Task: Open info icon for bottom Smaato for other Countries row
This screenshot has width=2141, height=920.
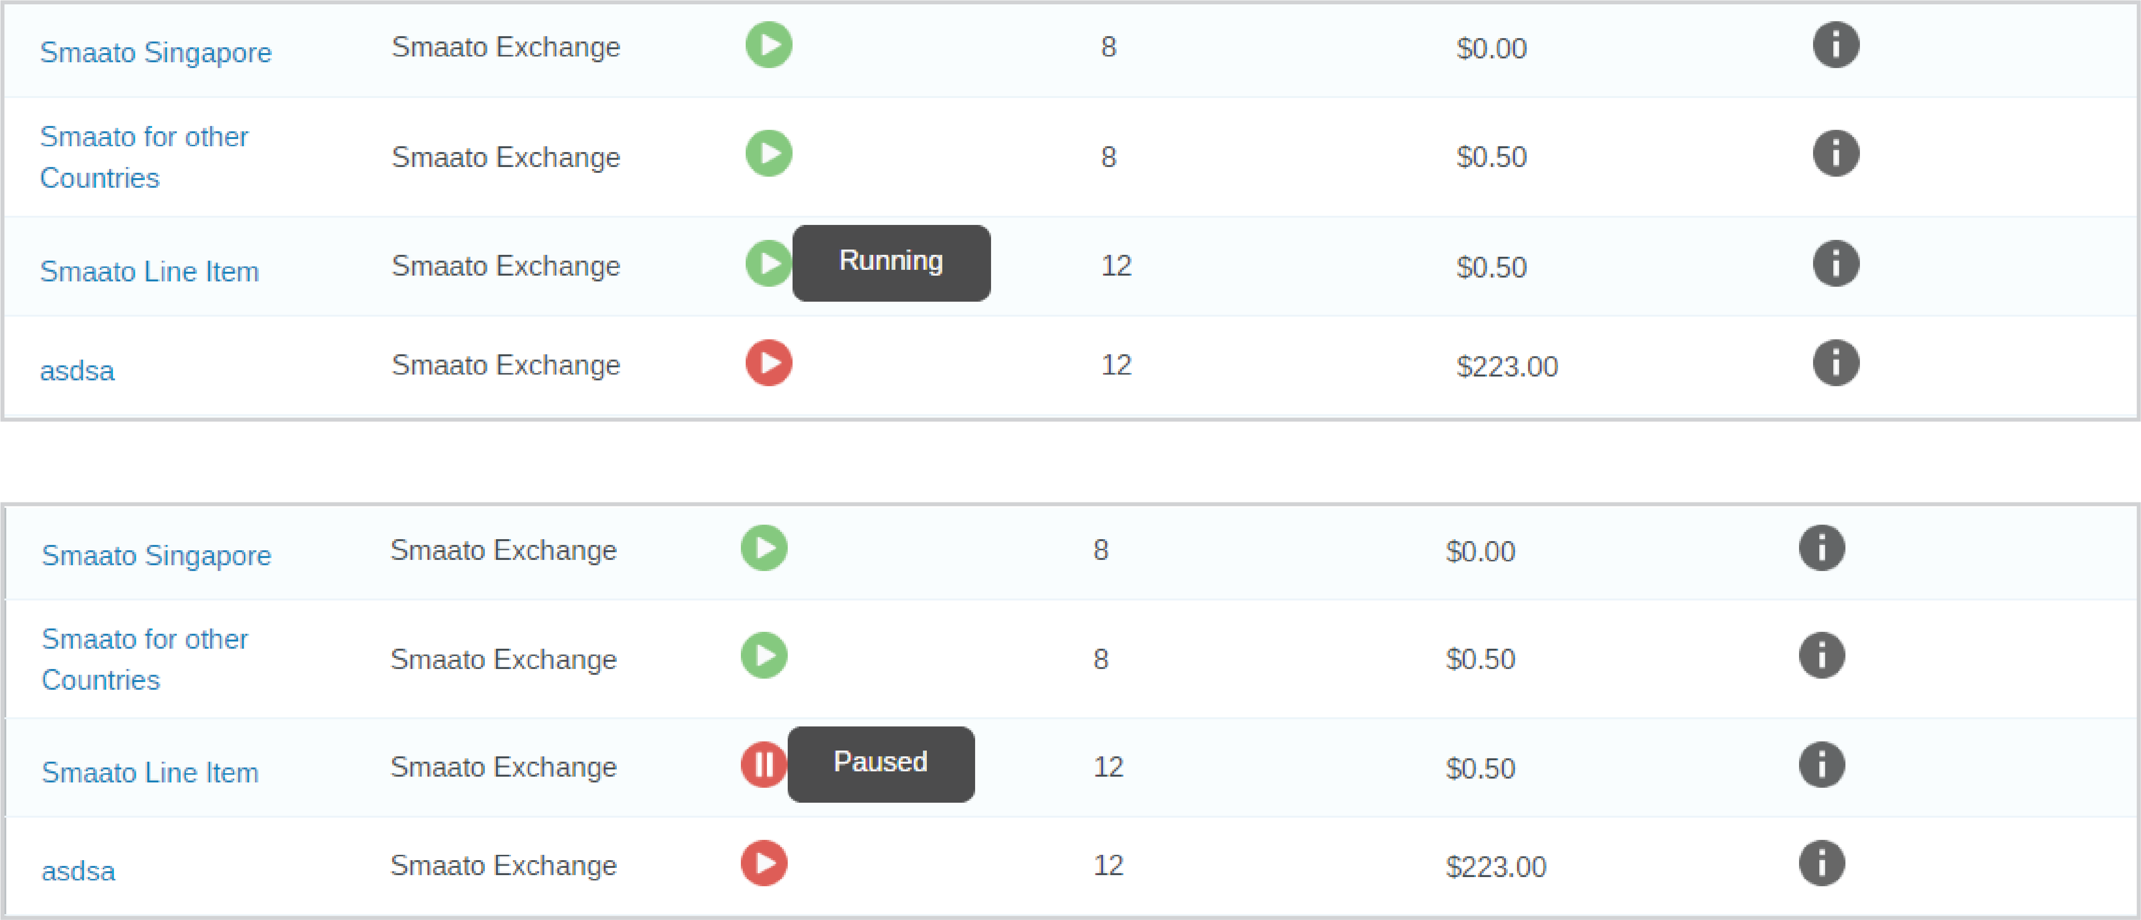Action: [x=1822, y=656]
